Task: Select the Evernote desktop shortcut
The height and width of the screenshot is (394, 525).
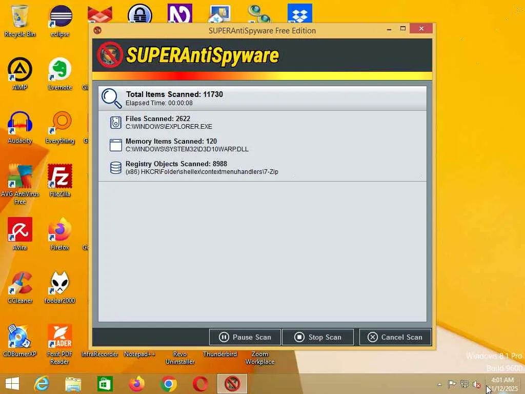Action: click(x=60, y=74)
